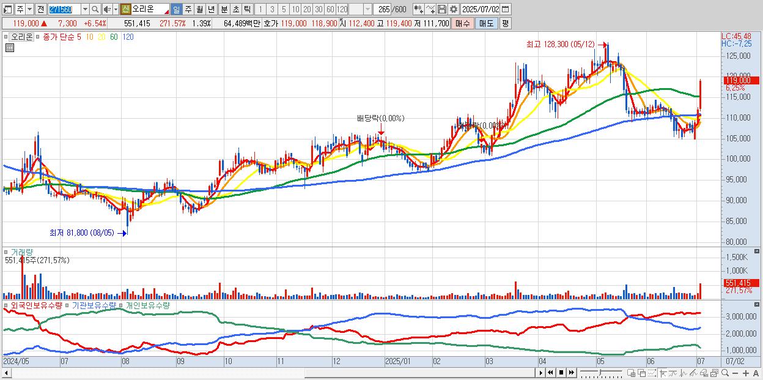Select the 30 interval tab
The width and height of the screenshot is (763, 380).
(x=319, y=9)
